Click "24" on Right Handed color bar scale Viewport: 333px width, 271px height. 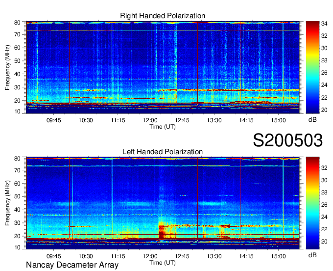[324, 85]
